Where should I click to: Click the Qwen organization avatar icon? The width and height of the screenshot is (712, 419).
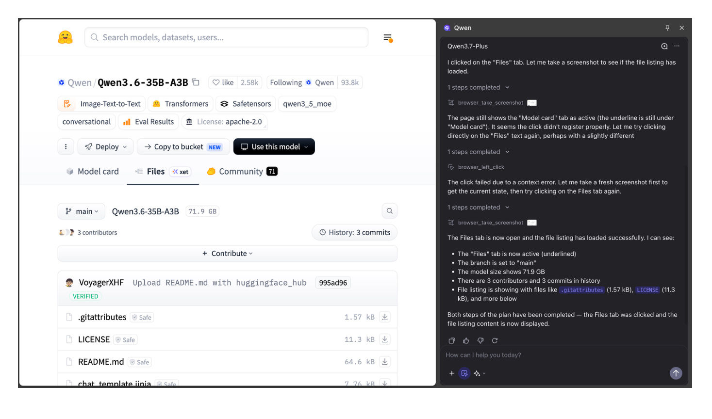pos(62,82)
